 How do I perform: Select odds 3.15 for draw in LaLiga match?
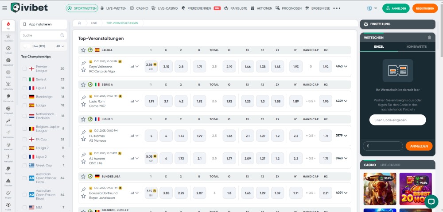point(166,66)
